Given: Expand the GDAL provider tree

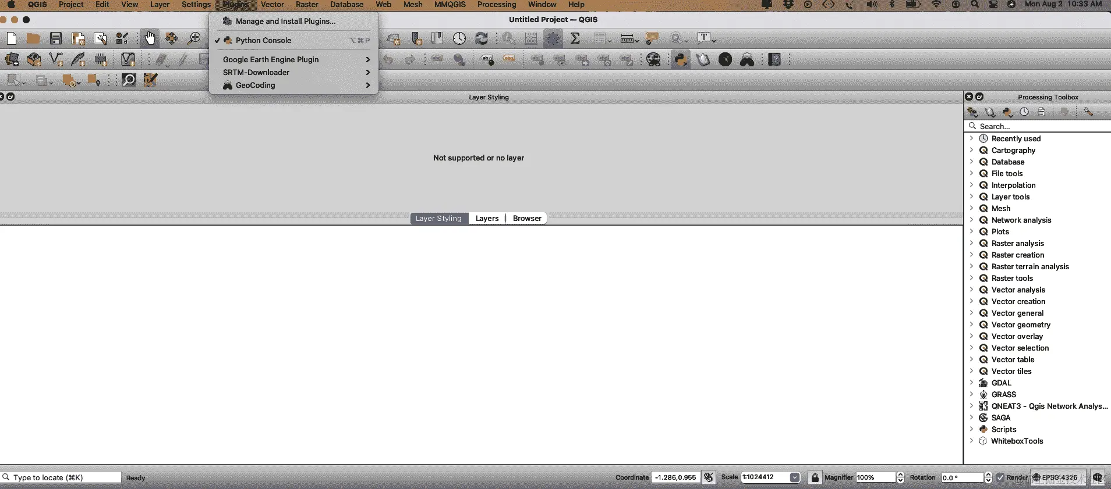Looking at the screenshot, I should coord(971,383).
